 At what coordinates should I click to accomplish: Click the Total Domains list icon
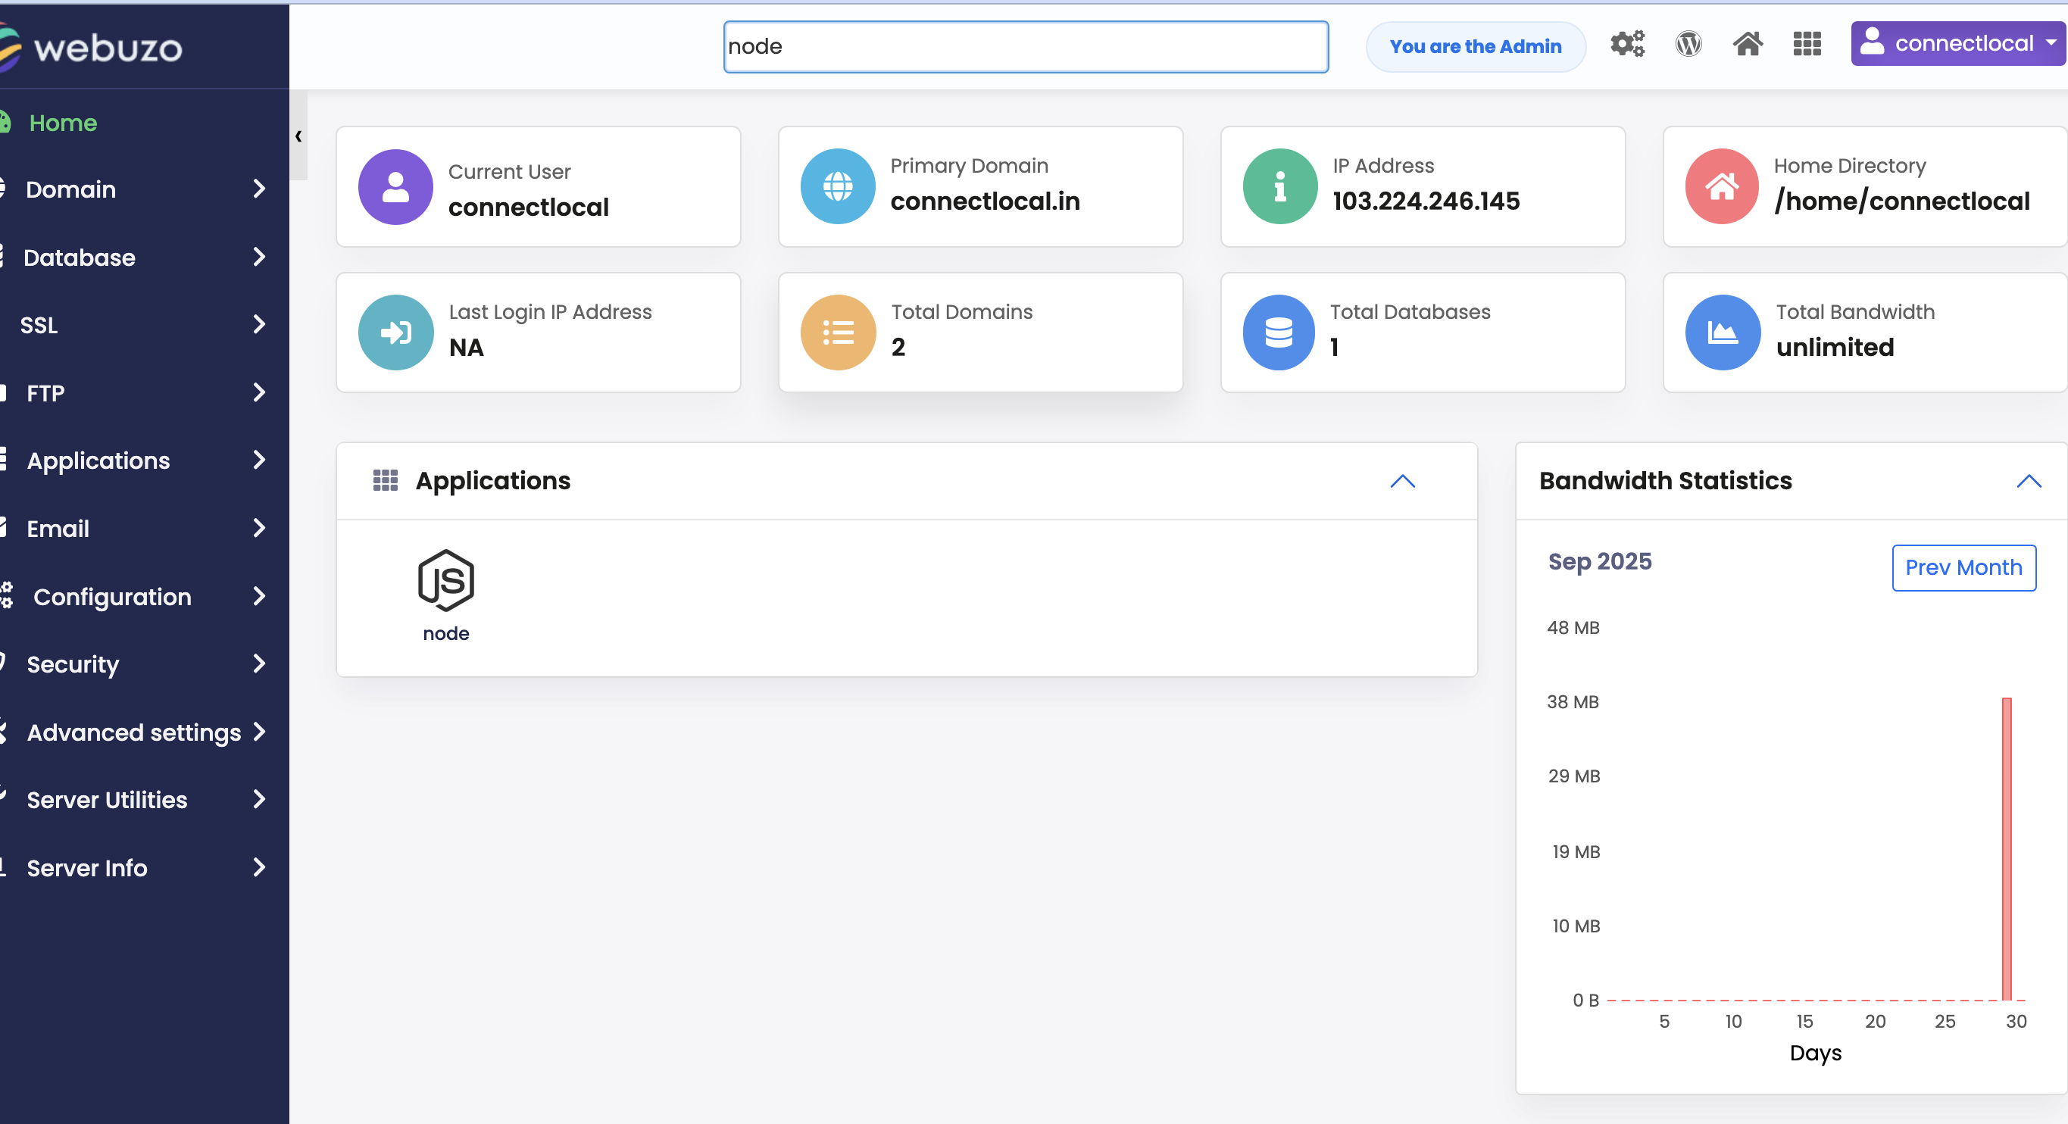click(x=837, y=333)
